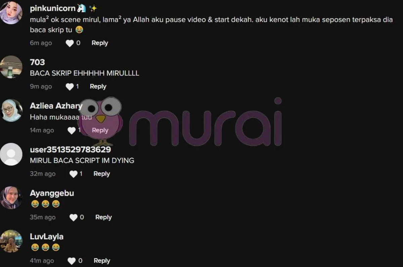Reply to pinkunicorn's comment
This screenshot has height=267, width=403.
coord(100,43)
